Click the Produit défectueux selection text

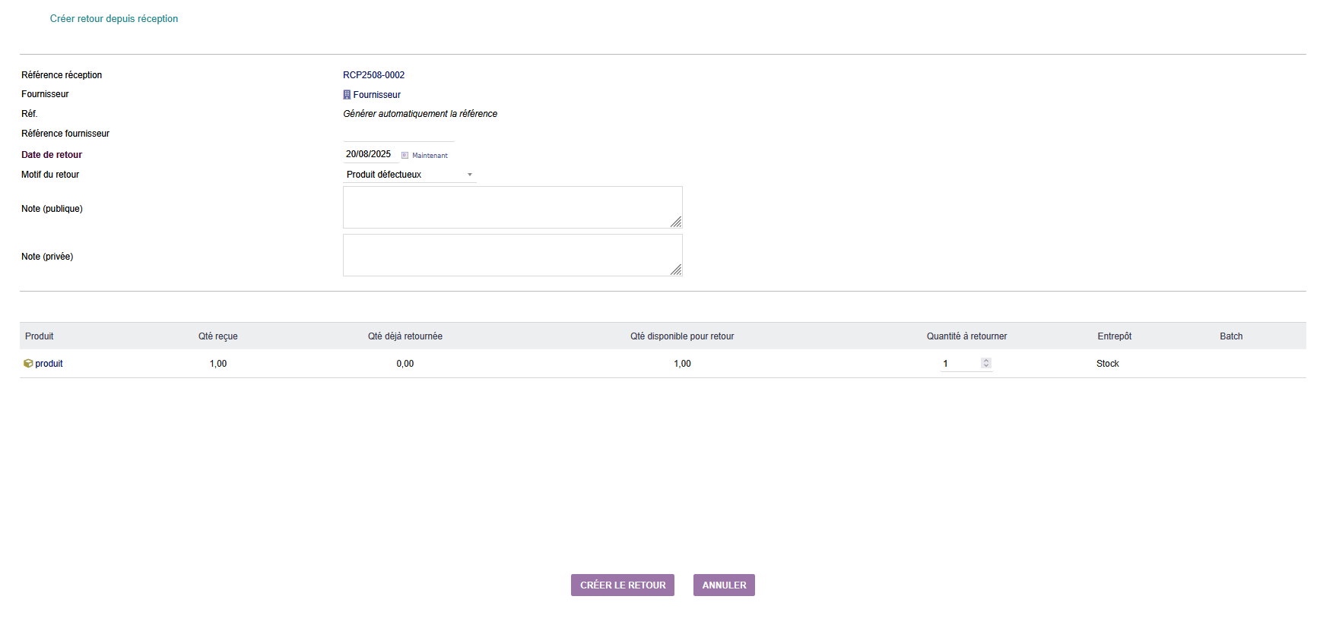pyautogui.click(x=384, y=175)
